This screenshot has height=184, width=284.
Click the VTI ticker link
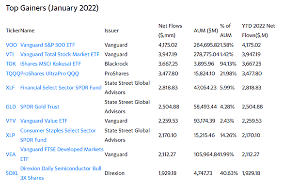(10, 54)
